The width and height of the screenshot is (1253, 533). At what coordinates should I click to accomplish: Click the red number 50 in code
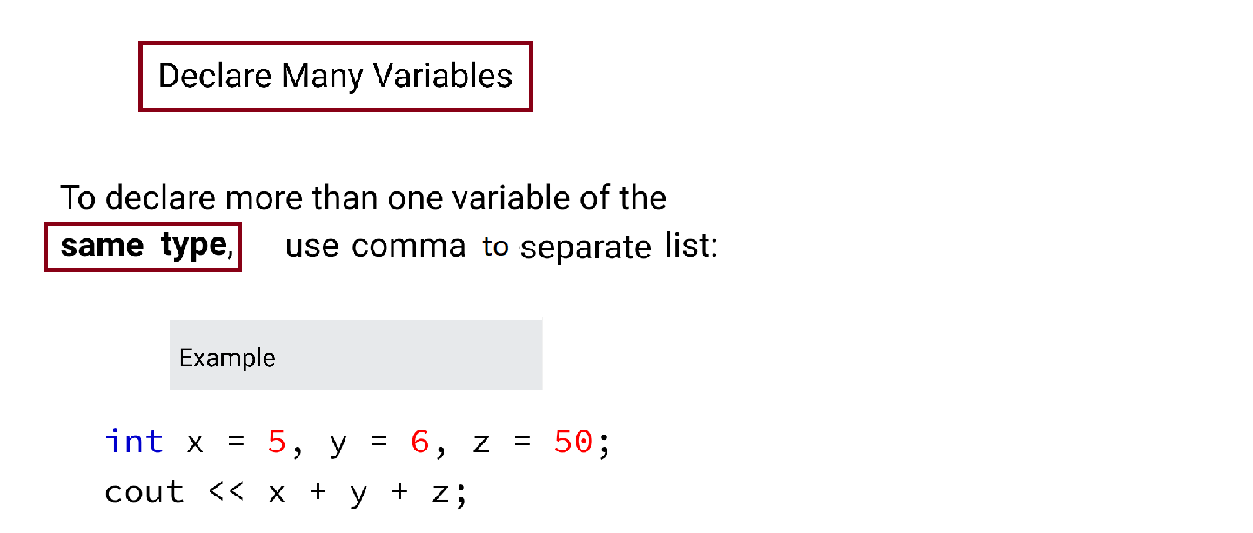coord(573,443)
